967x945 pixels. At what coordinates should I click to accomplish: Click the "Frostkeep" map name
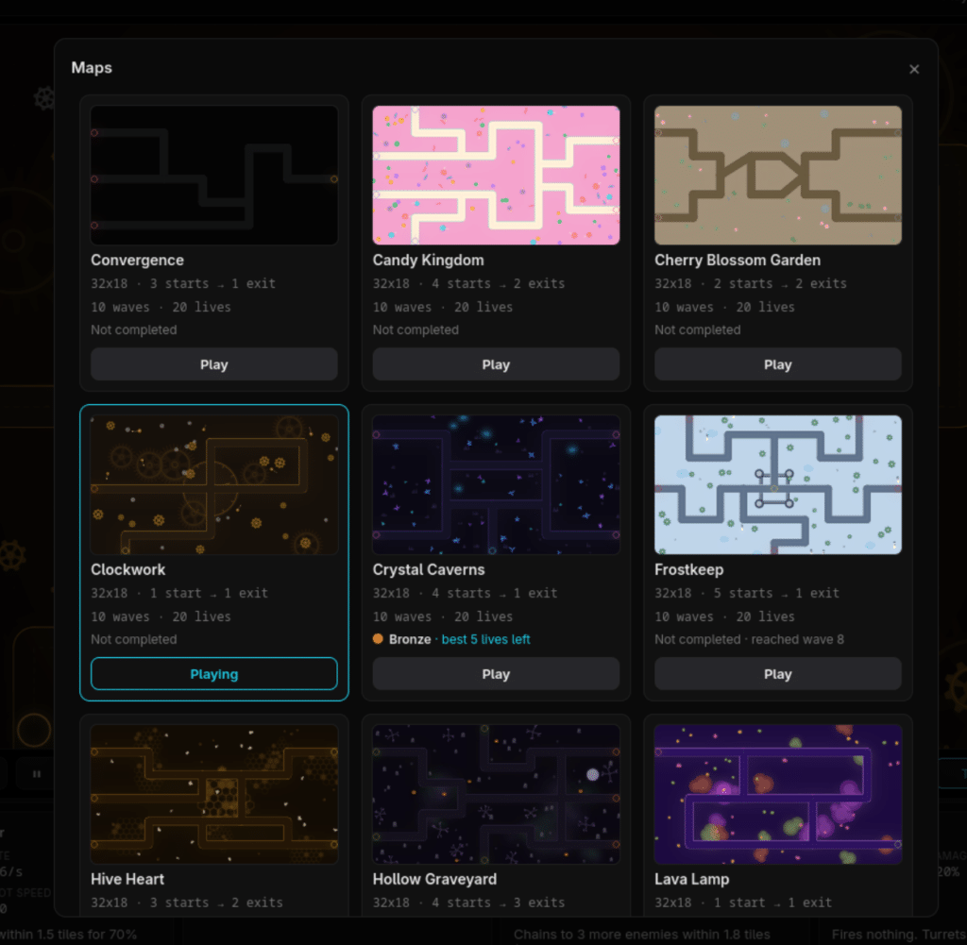(688, 569)
